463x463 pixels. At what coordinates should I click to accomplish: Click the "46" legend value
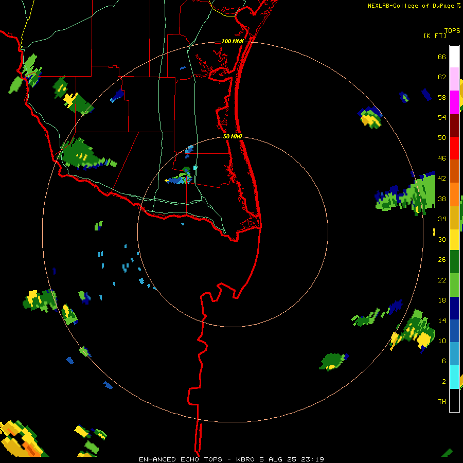coord(442,158)
